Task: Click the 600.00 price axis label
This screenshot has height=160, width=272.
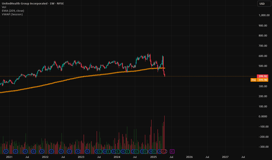Action: [263, 56]
